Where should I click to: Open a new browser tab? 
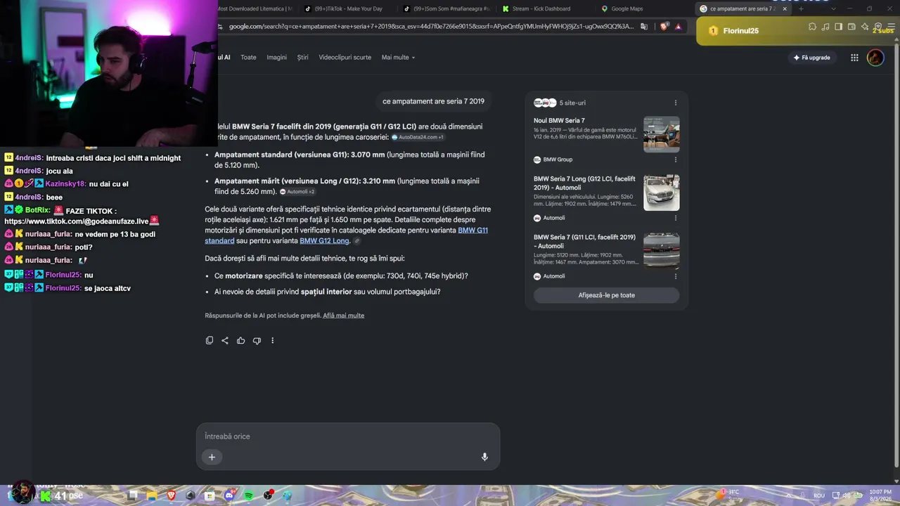click(801, 9)
